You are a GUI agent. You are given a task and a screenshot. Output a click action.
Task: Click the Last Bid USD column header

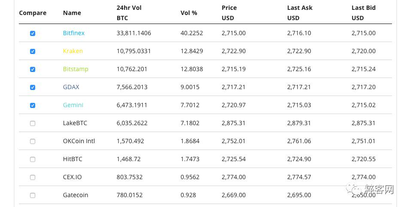tap(364, 13)
